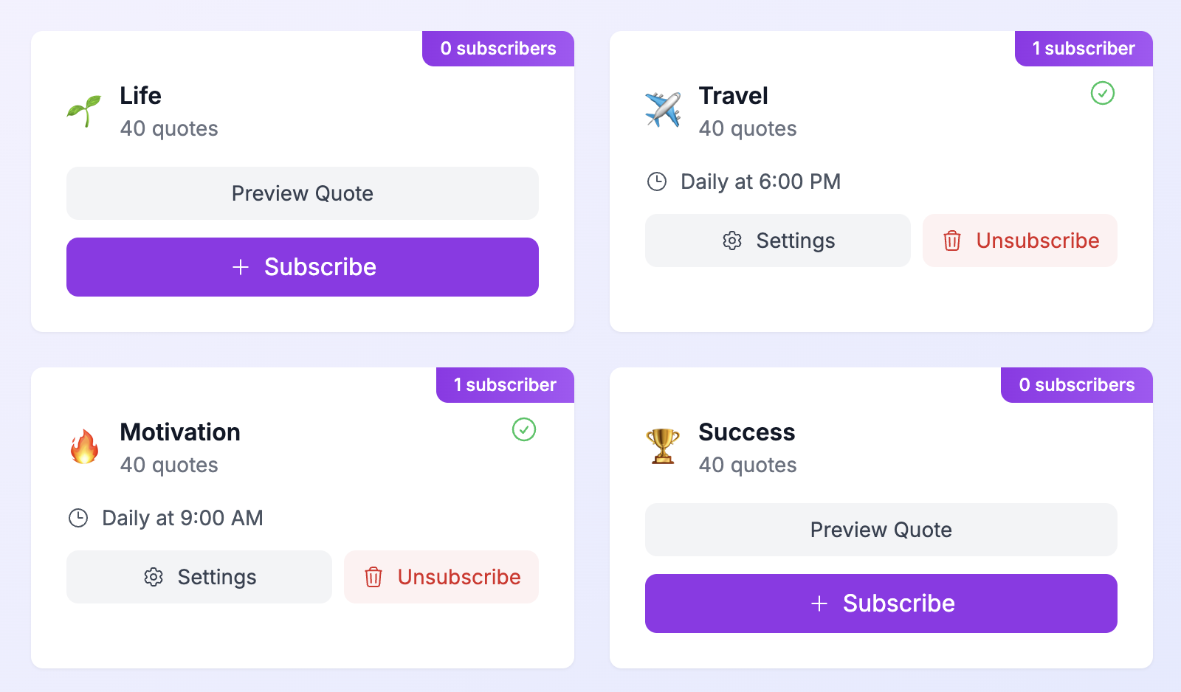Click the Motivation fire emoji icon

click(84, 447)
